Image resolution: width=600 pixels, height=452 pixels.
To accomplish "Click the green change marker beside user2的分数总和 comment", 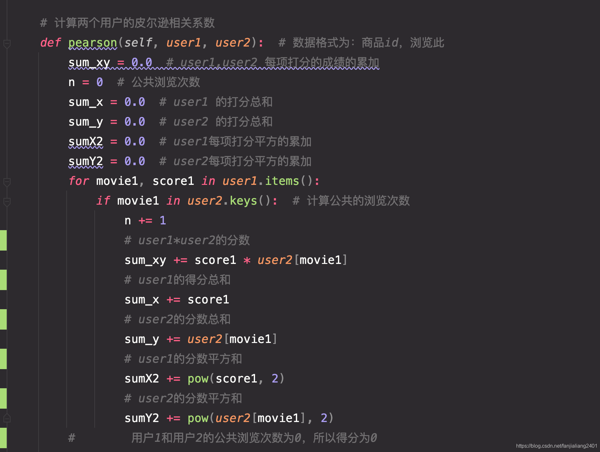I will [x=3, y=319].
